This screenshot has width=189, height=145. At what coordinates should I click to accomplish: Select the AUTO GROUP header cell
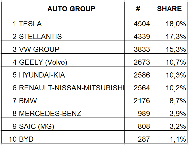71,9
